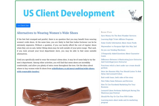Viewport: 159px width, 106px height.
Task: Open Leonard Cohen Performs Hallelujah Montreux post
Action: 120,92
